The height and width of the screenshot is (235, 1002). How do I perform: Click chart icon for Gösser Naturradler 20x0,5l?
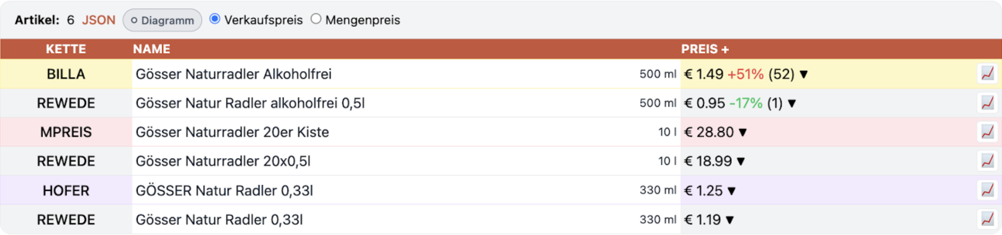click(x=987, y=161)
